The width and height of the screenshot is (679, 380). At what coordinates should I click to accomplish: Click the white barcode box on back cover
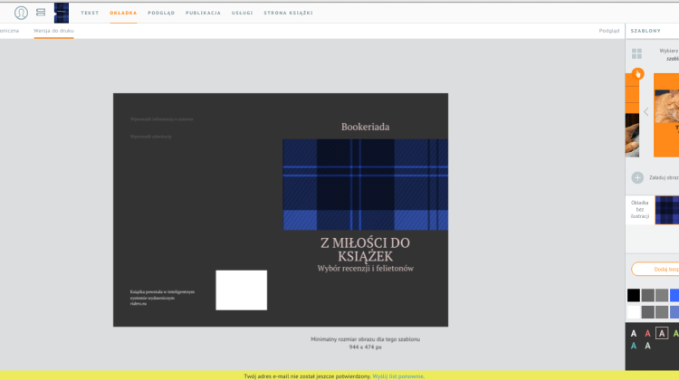[x=241, y=290]
